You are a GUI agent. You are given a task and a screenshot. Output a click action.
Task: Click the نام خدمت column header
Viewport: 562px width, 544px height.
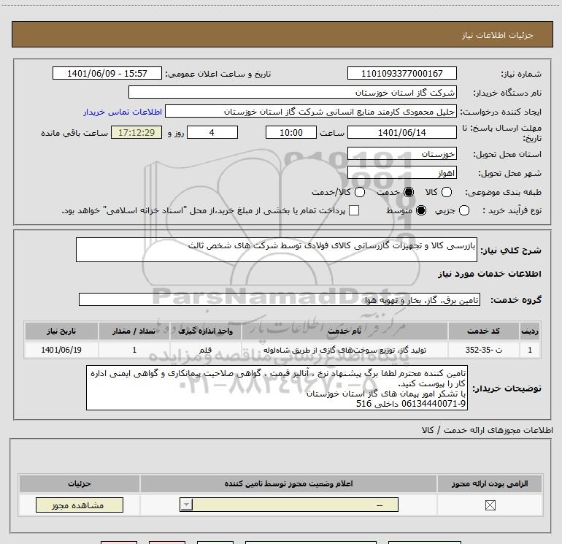coord(344,331)
